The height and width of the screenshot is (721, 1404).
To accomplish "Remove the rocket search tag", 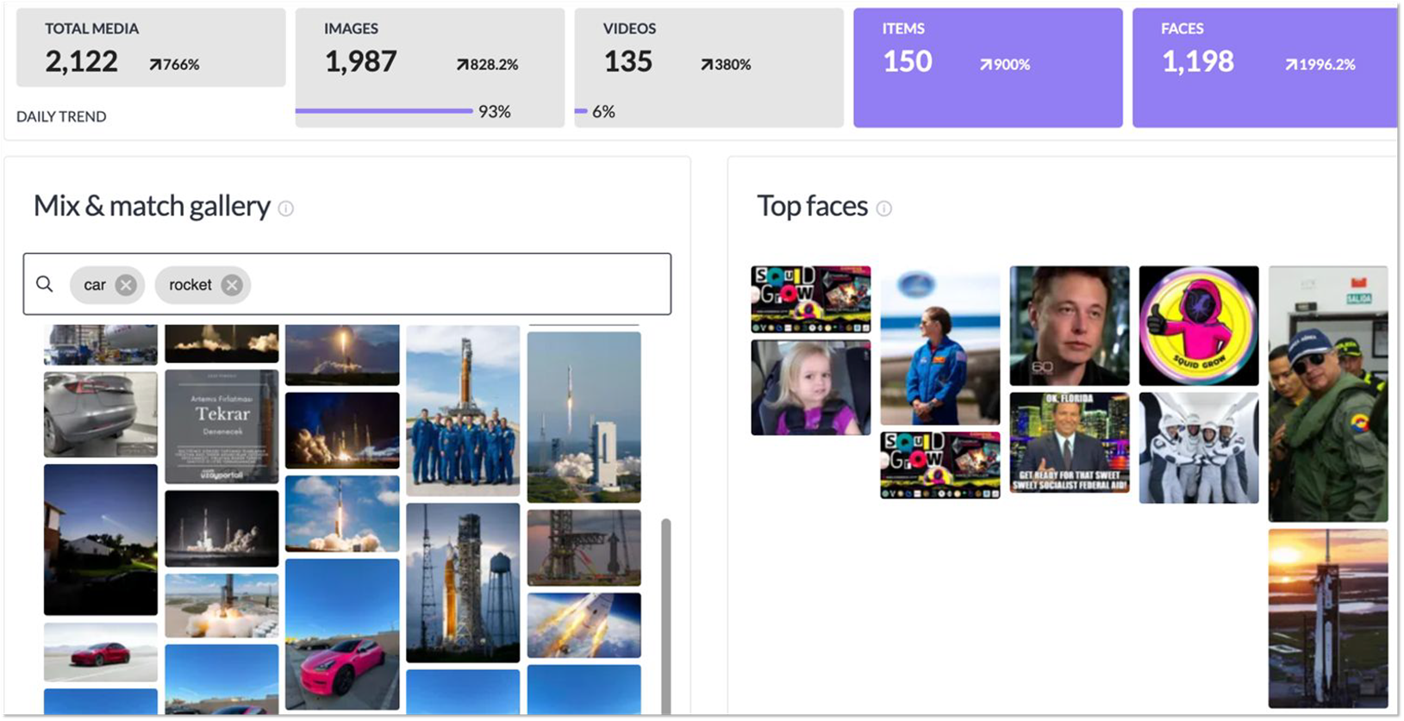I will tap(231, 285).
